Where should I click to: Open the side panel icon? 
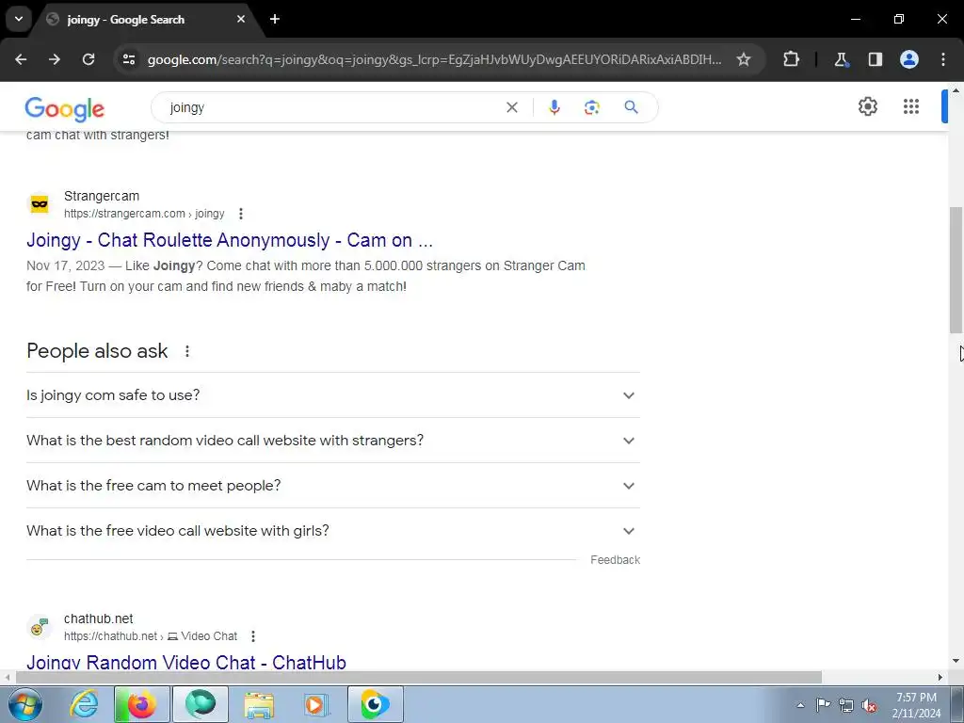[875, 59]
